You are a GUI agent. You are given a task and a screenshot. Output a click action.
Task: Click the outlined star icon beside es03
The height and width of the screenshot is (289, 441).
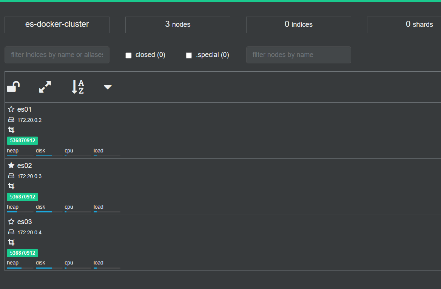coord(11,221)
